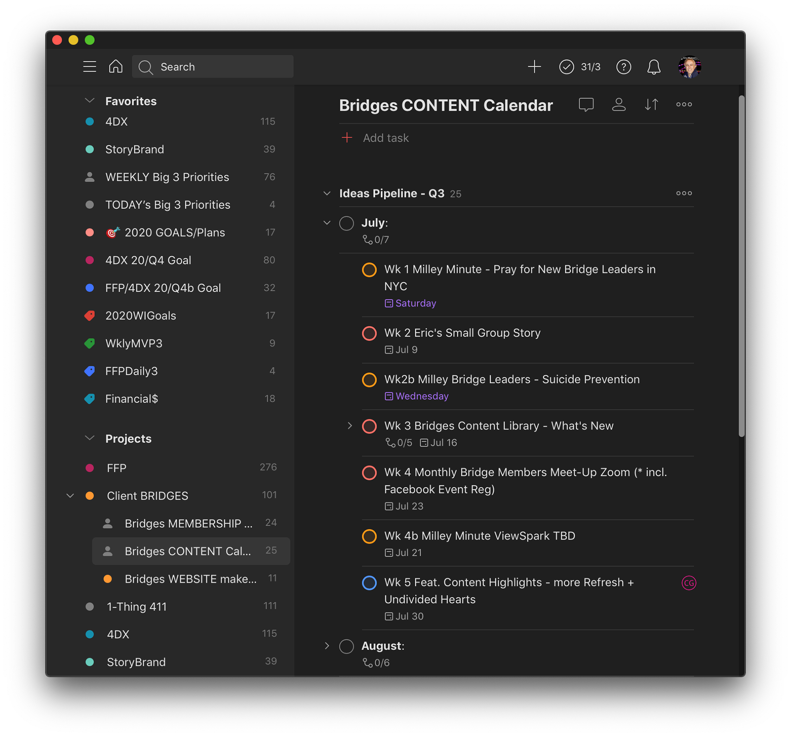Check off Wk 2 Eric's Small Group Story
The image size is (791, 737).
tap(369, 333)
